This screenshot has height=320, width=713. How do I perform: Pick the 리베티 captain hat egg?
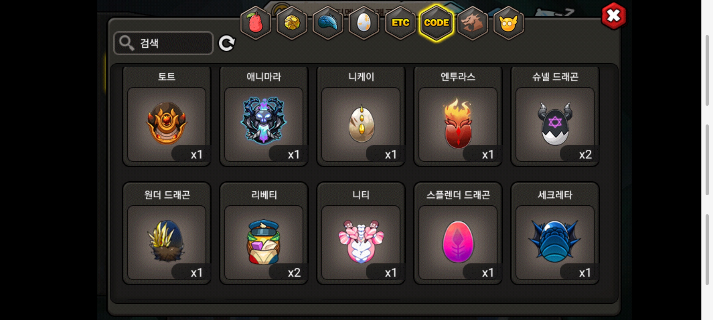point(264,233)
